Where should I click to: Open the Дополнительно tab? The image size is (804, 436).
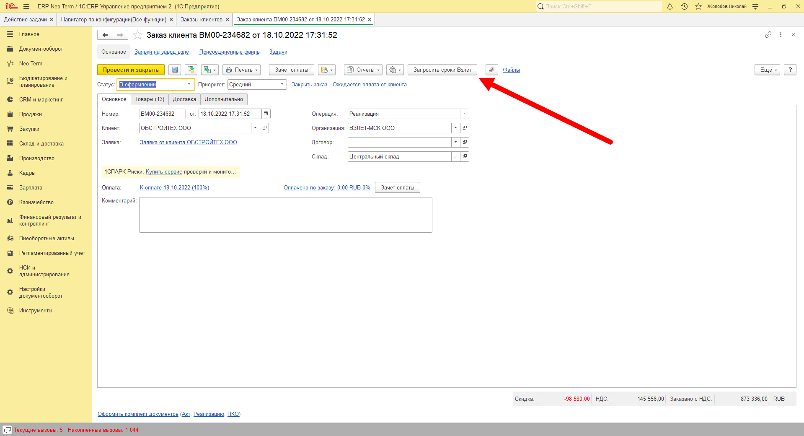224,99
